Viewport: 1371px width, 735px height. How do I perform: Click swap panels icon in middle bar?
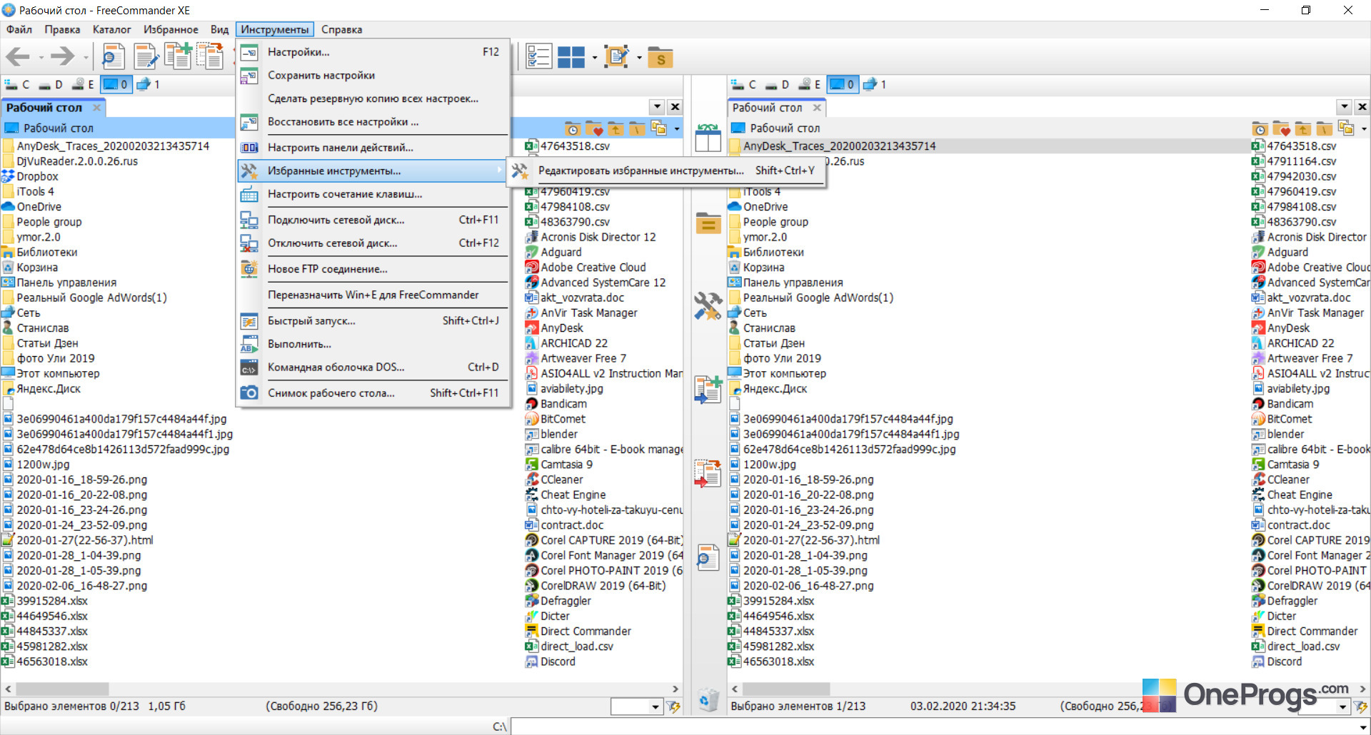[708, 138]
